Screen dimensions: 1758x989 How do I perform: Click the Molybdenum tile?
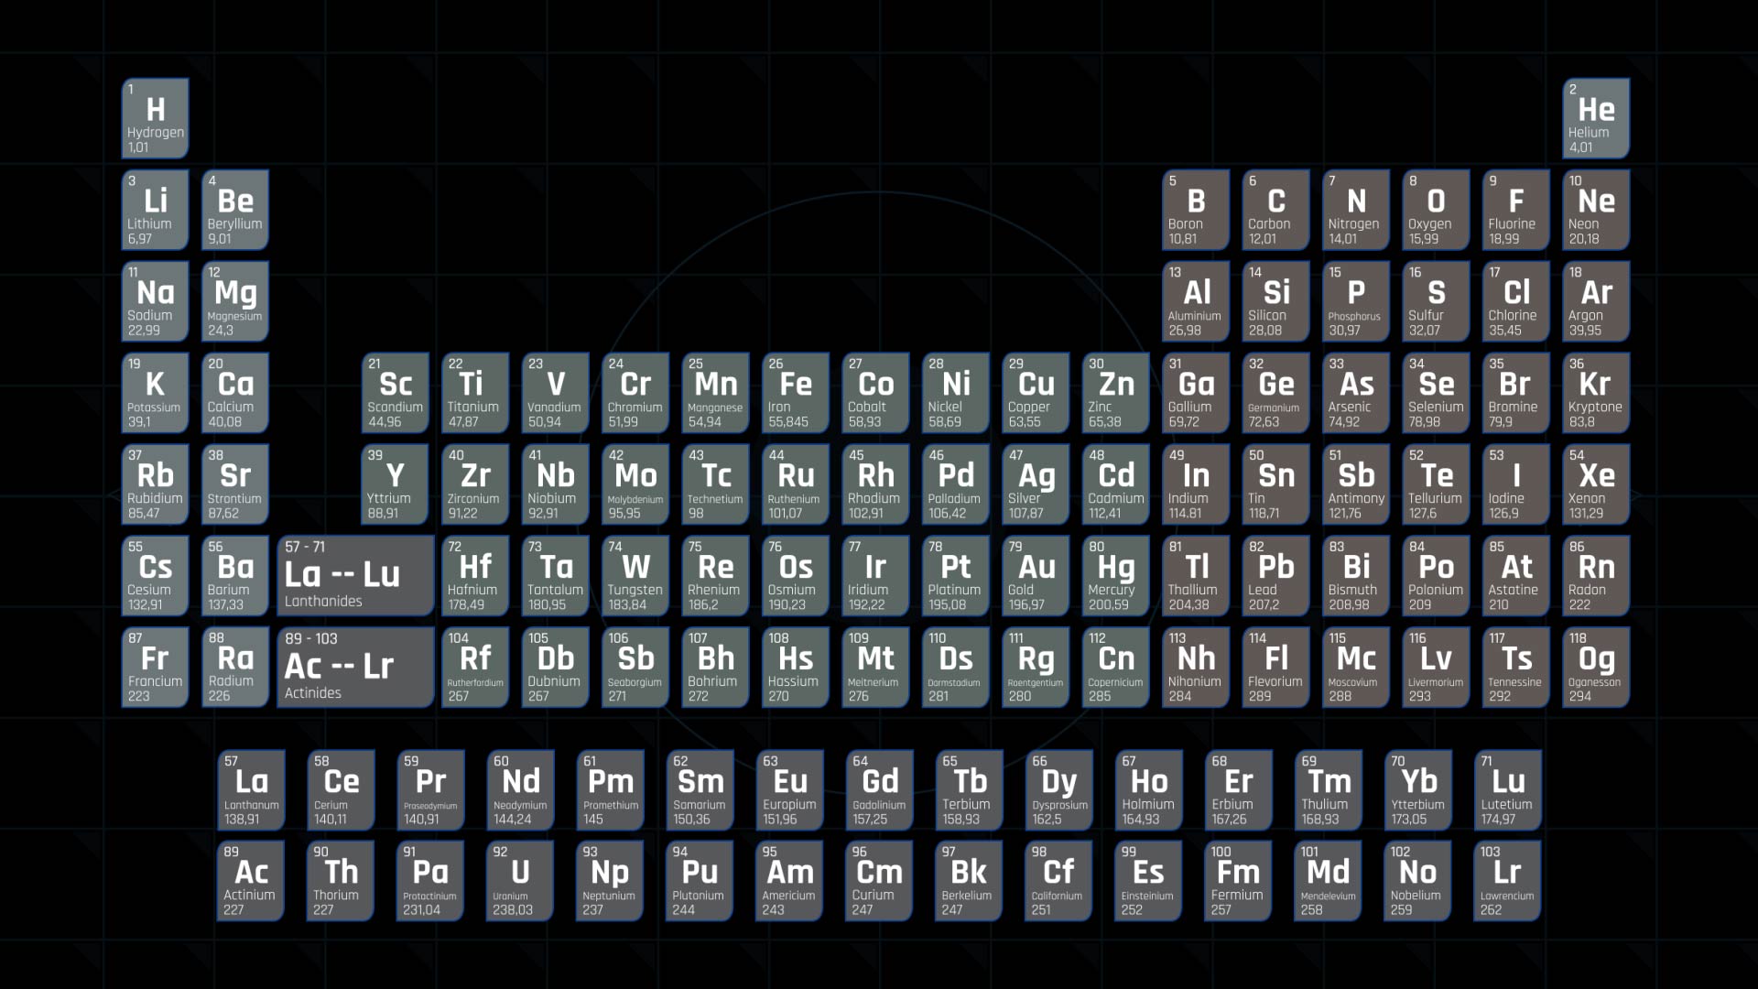coord(635,484)
